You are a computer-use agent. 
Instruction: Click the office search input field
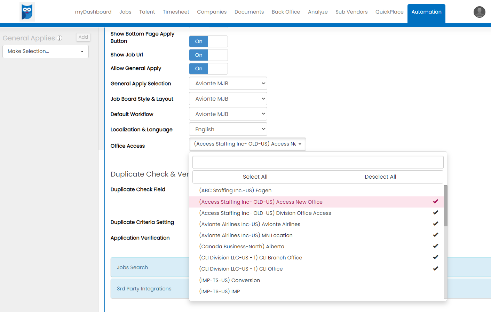click(x=318, y=162)
